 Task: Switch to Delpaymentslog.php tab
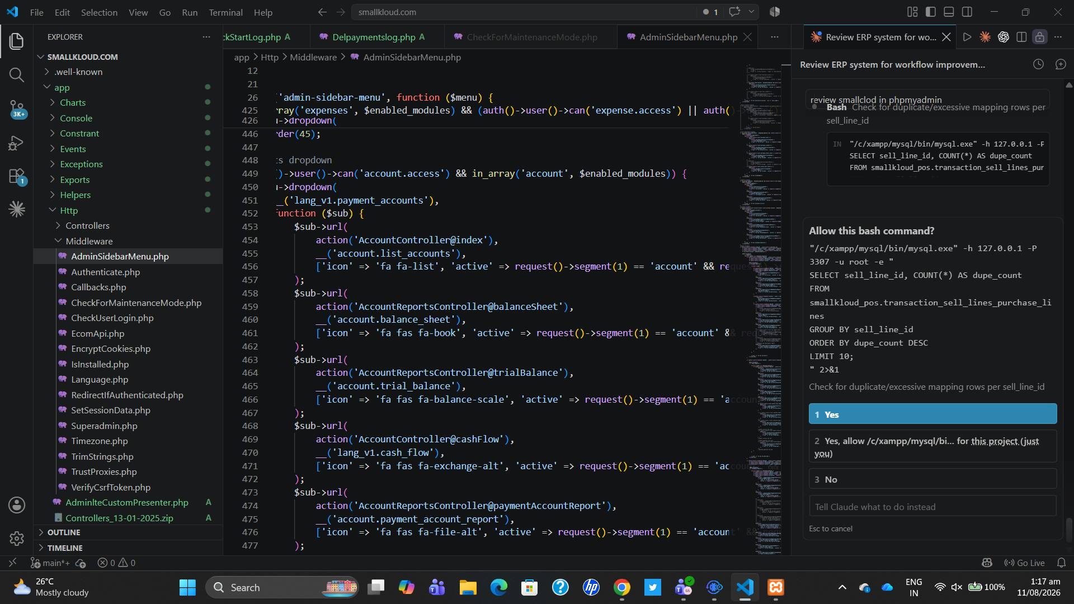(374, 37)
